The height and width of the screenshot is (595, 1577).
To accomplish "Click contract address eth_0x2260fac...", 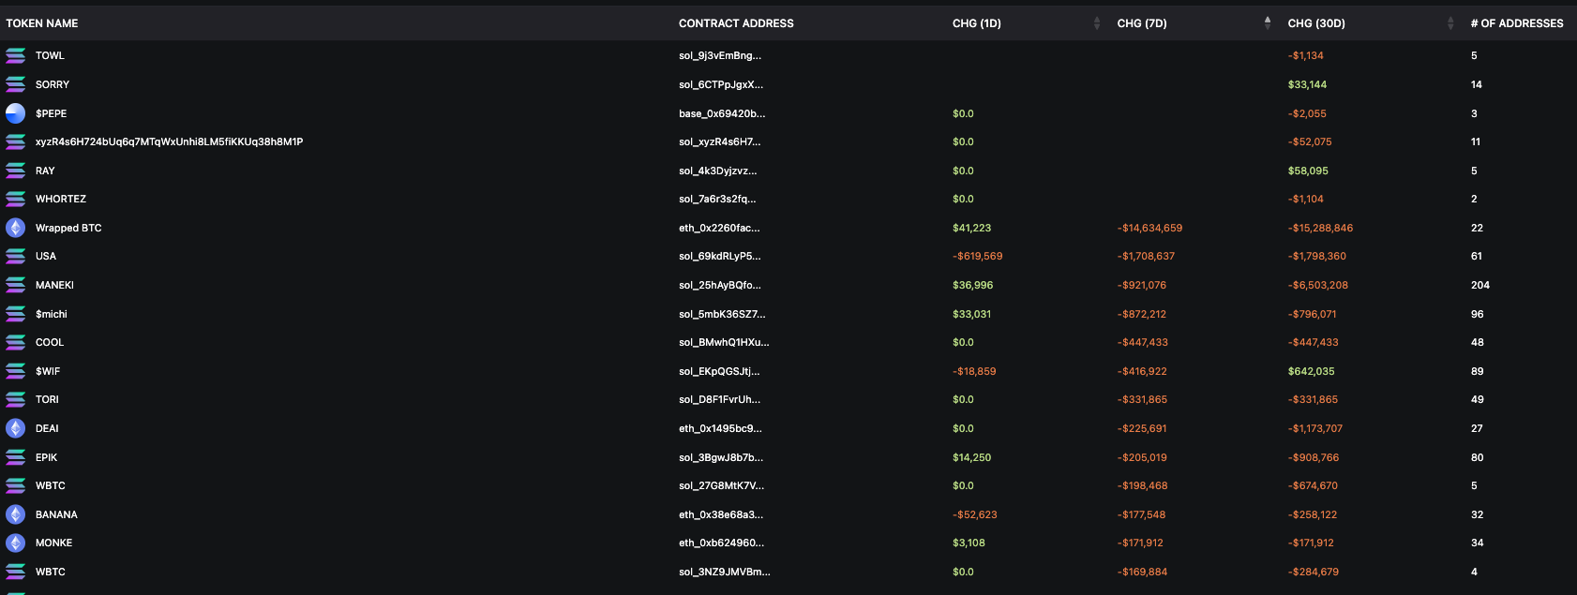I will pyautogui.click(x=719, y=228).
